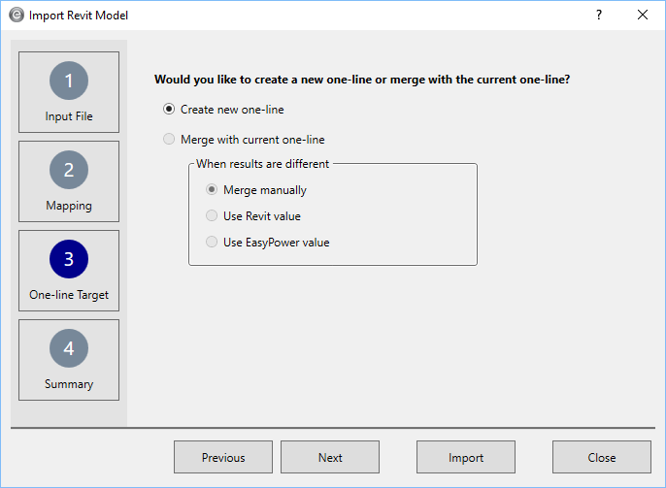
Task: Select the highlighted number 3 circle icon
Action: pos(69,259)
